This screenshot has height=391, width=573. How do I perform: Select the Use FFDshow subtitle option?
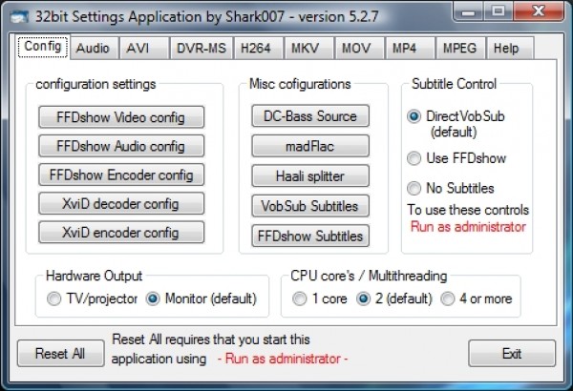pyautogui.click(x=414, y=158)
